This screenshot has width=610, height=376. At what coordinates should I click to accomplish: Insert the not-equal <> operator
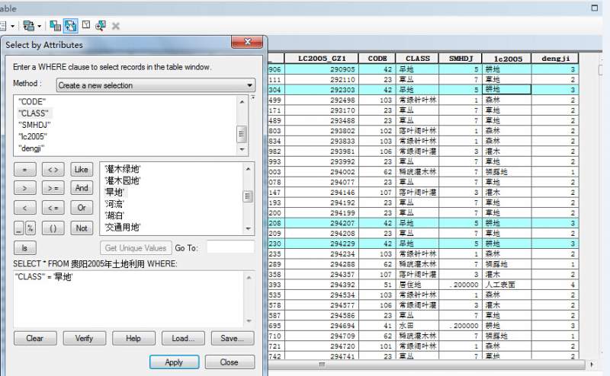[53, 170]
